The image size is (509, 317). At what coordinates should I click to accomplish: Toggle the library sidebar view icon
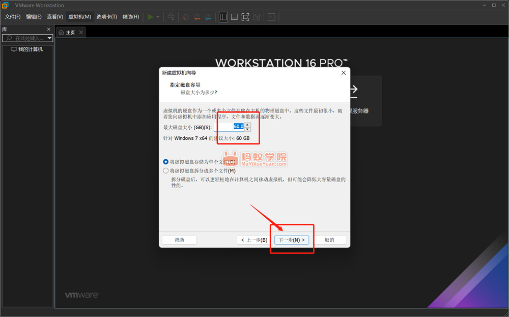click(223, 17)
